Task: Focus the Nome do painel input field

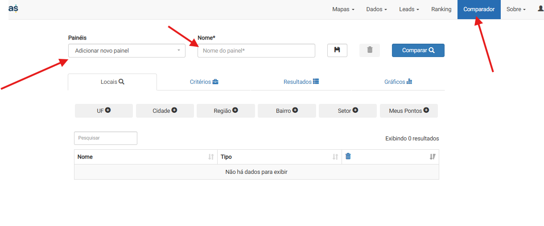Action: click(256, 51)
